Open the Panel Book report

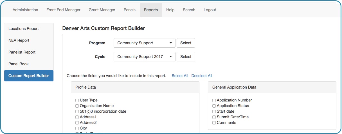pyautogui.click(x=29, y=64)
